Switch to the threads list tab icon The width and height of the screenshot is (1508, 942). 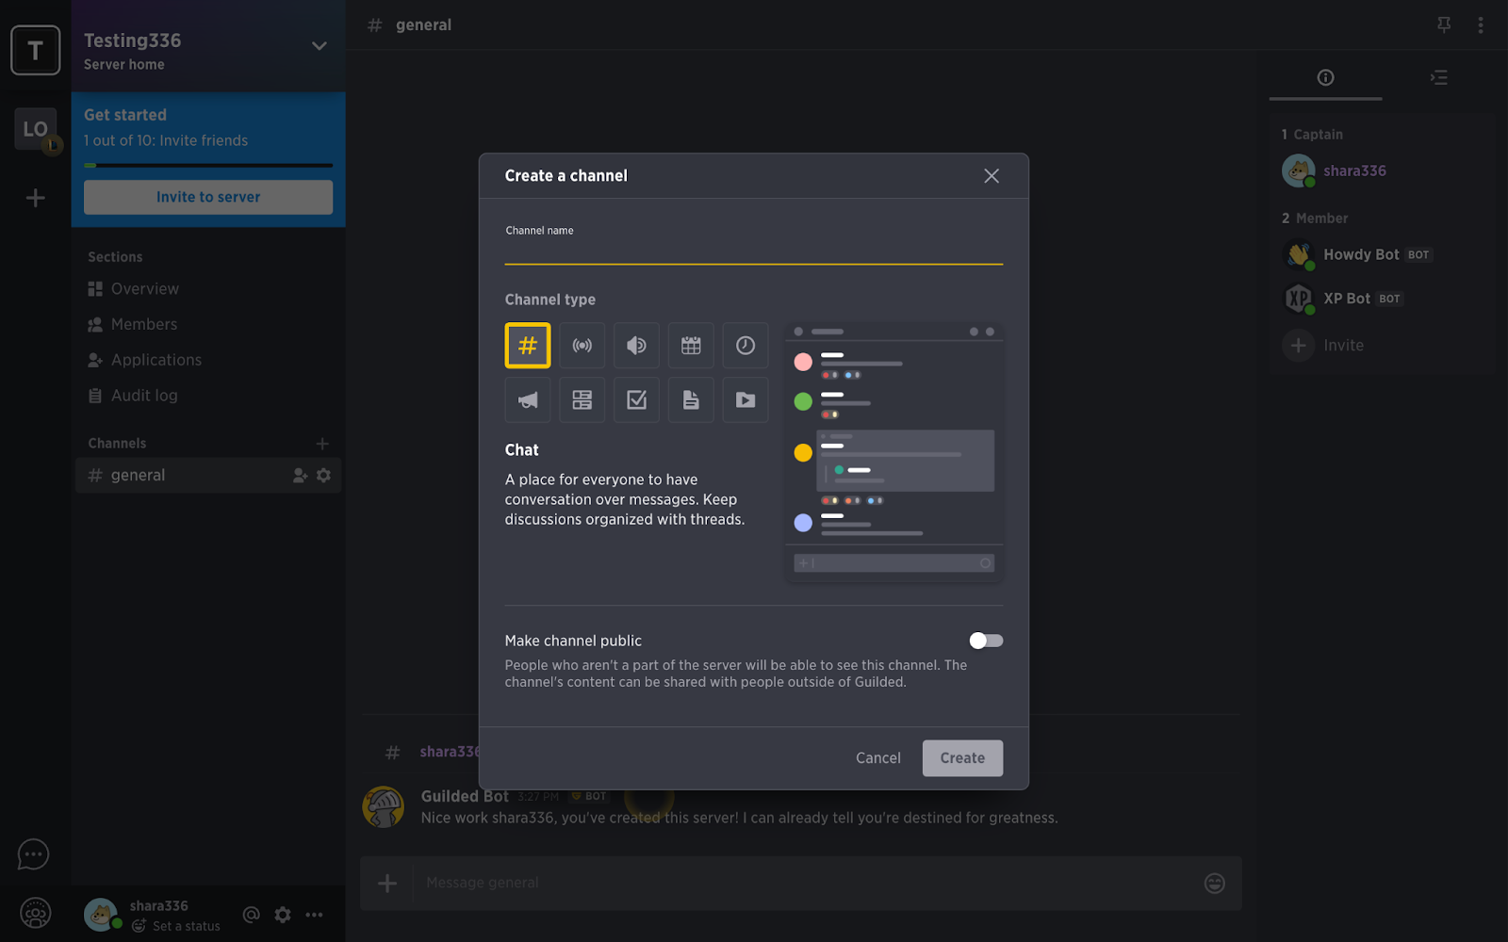click(1439, 77)
